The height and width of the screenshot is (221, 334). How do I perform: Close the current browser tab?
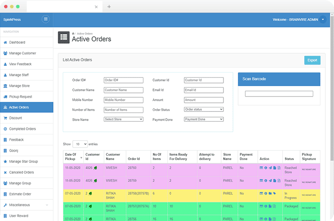pyautogui.click(x=96, y=7)
